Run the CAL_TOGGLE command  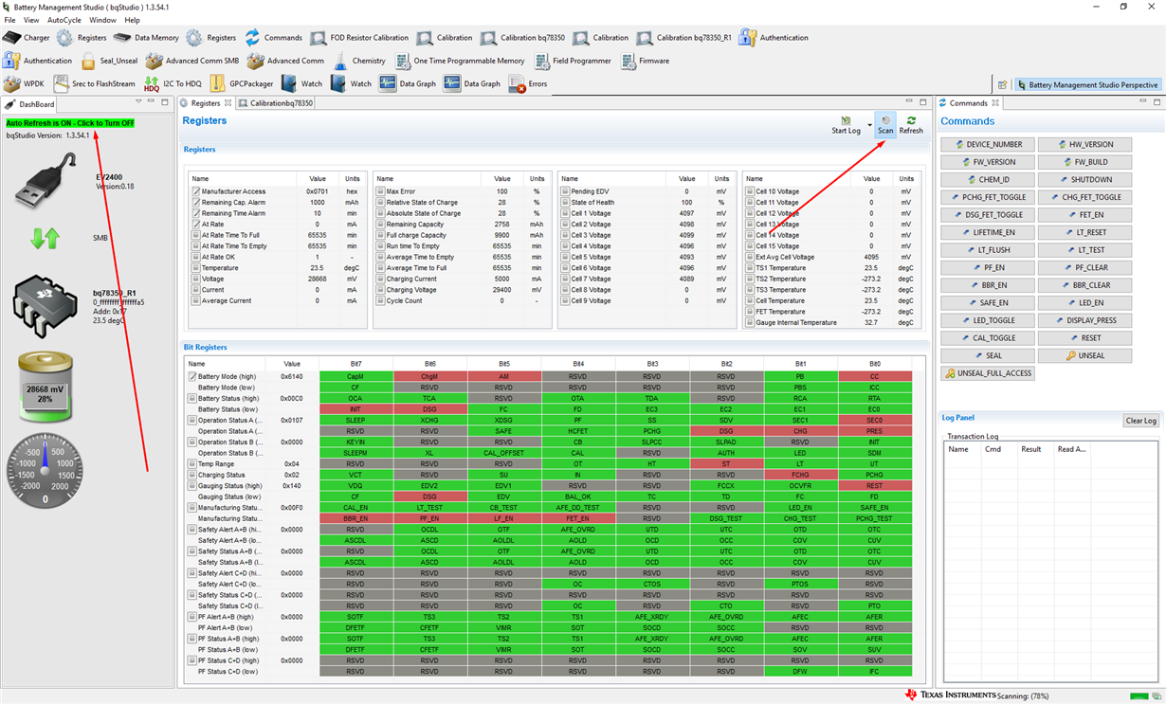989,337
